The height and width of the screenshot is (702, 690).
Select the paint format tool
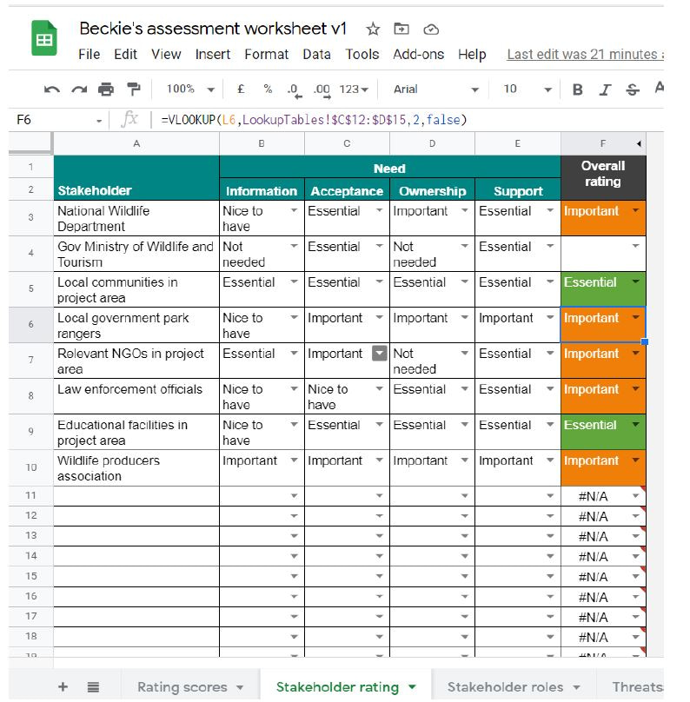click(x=133, y=89)
